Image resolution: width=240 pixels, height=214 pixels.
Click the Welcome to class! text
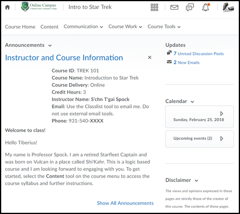click(25, 130)
